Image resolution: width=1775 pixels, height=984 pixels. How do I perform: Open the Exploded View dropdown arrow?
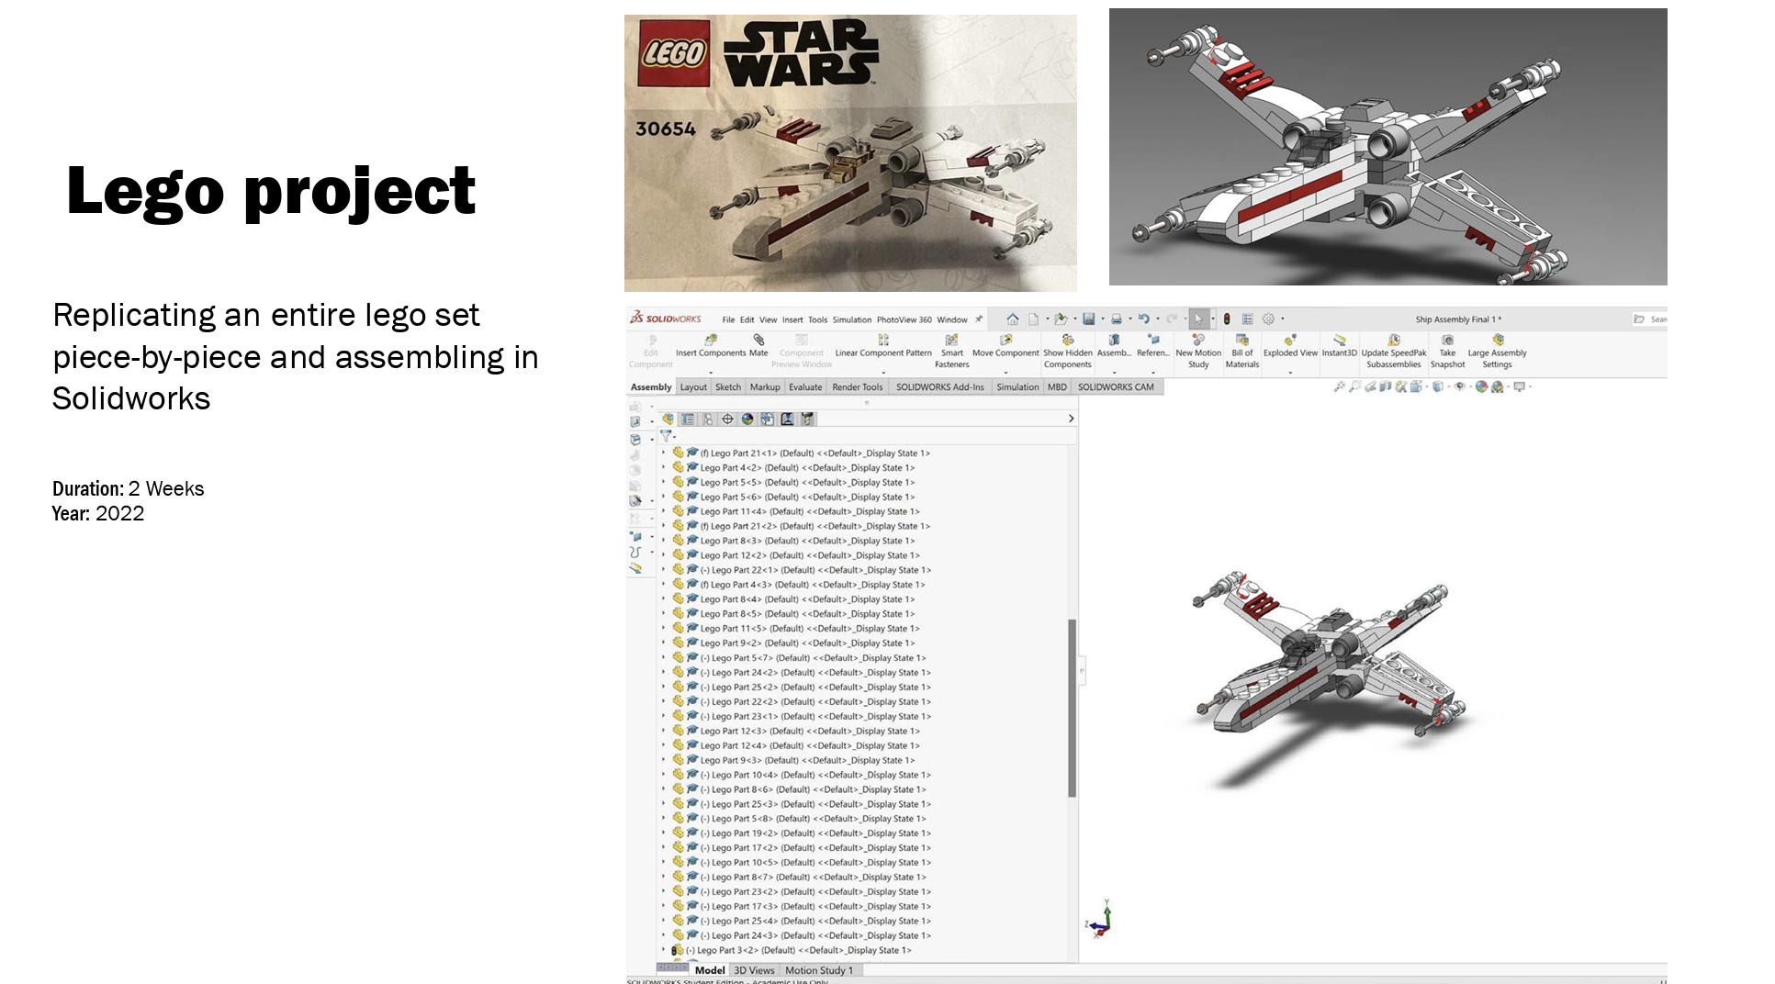click(1290, 373)
